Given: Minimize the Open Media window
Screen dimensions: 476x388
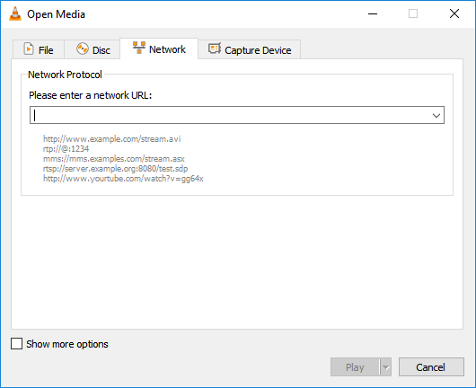Looking at the screenshot, I should tap(373, 13).
